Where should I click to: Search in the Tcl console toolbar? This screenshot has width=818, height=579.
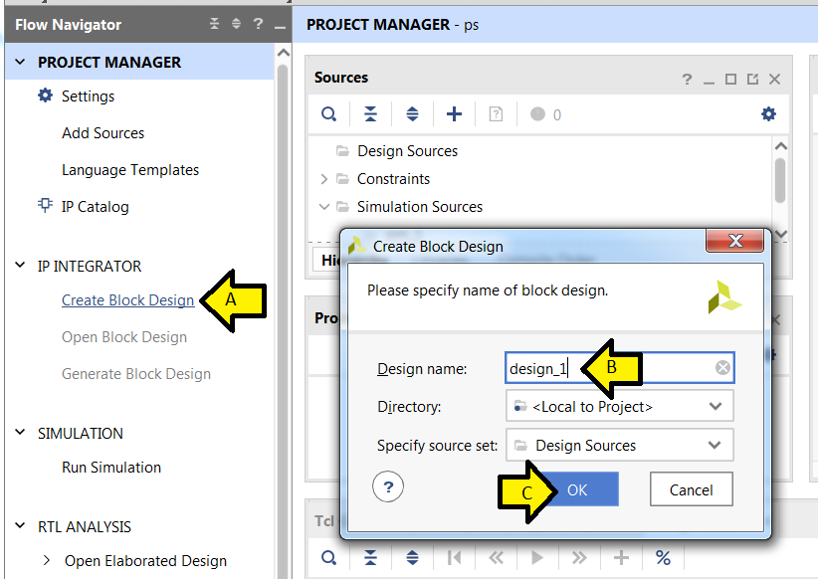coord(328,558)
